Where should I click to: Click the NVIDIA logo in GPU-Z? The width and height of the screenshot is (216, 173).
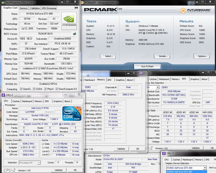click(x=69, y=21)
